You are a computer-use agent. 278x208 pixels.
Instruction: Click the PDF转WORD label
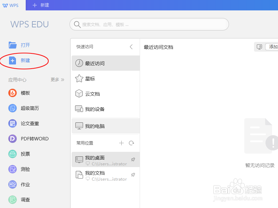tap(34, 139)
